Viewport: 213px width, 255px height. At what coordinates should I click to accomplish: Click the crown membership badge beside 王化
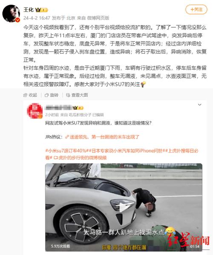tap(42, 10)
